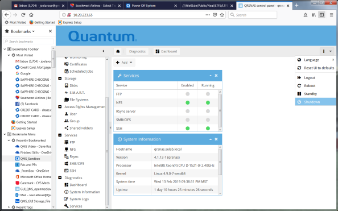
Task: Open the Add widget dropdown
Action: (x=124, y=63)
